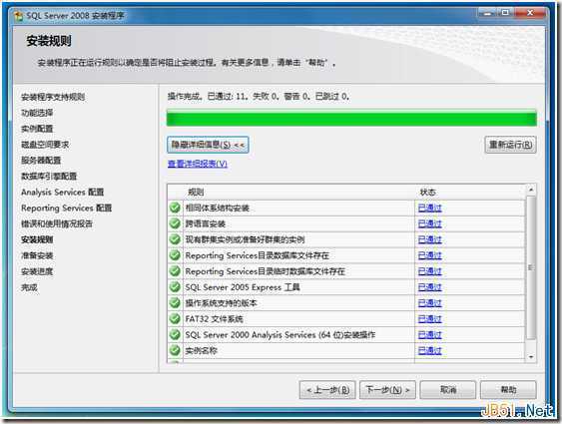Click the 重新运行(R) button
Image resolution: width=562 pixels, height=424 pixels.
(x=510, y=145)
